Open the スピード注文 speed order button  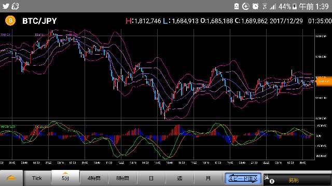pyautogui.click(x=243, y=178)
